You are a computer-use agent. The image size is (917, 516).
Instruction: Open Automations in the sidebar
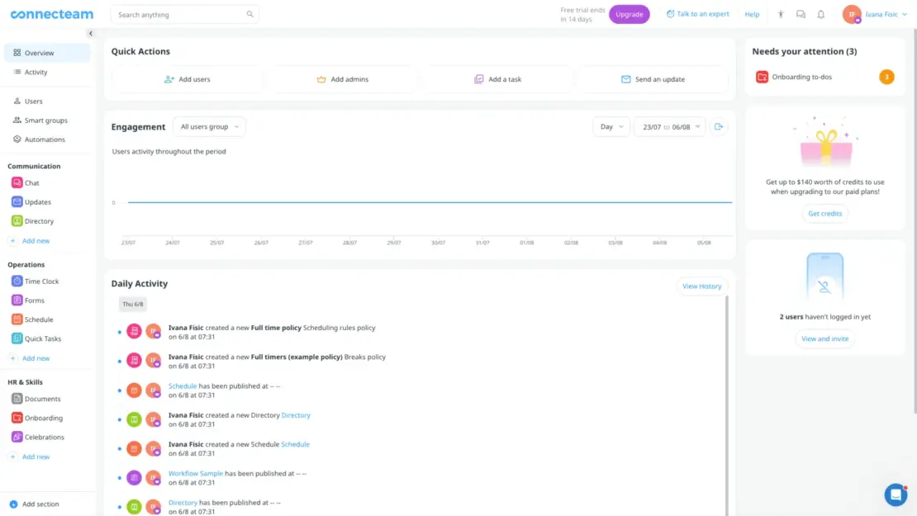point(47,140)
